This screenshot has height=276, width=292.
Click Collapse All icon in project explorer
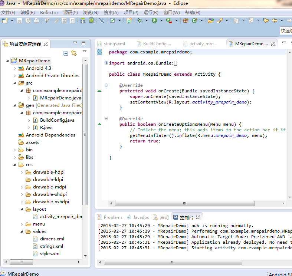(x=65, y=53)
